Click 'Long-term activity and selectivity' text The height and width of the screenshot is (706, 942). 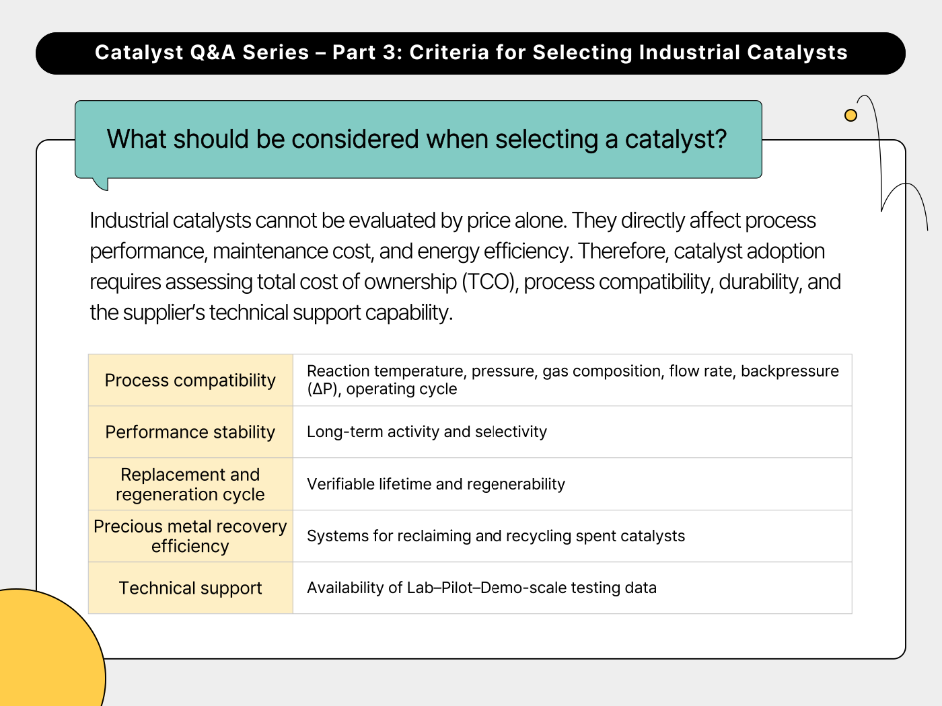pyautogui.click(x=427, y=432)
